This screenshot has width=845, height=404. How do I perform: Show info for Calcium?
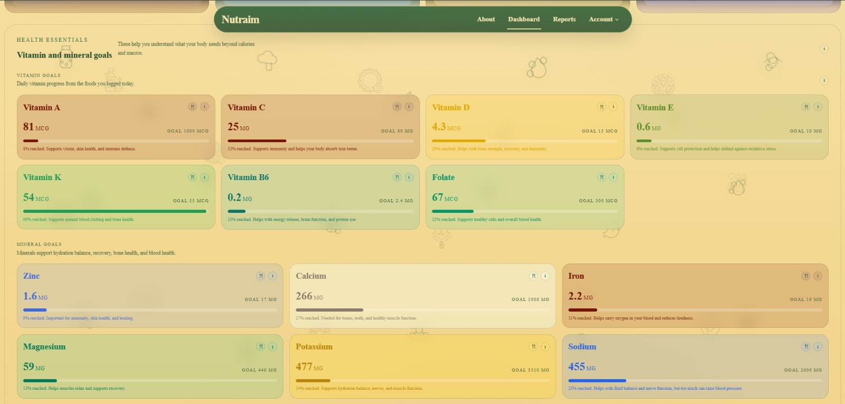(545, 276)
